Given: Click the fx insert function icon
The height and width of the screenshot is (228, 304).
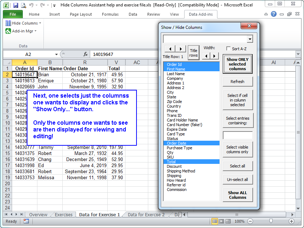Looking at the screenshot, I should (86, 54).
